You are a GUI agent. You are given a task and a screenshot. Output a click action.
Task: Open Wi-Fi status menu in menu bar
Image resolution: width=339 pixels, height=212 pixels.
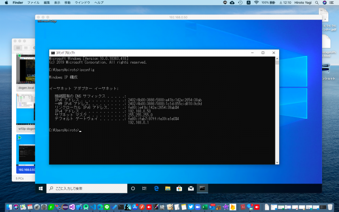pyautogui.click(x=256, y=3)
